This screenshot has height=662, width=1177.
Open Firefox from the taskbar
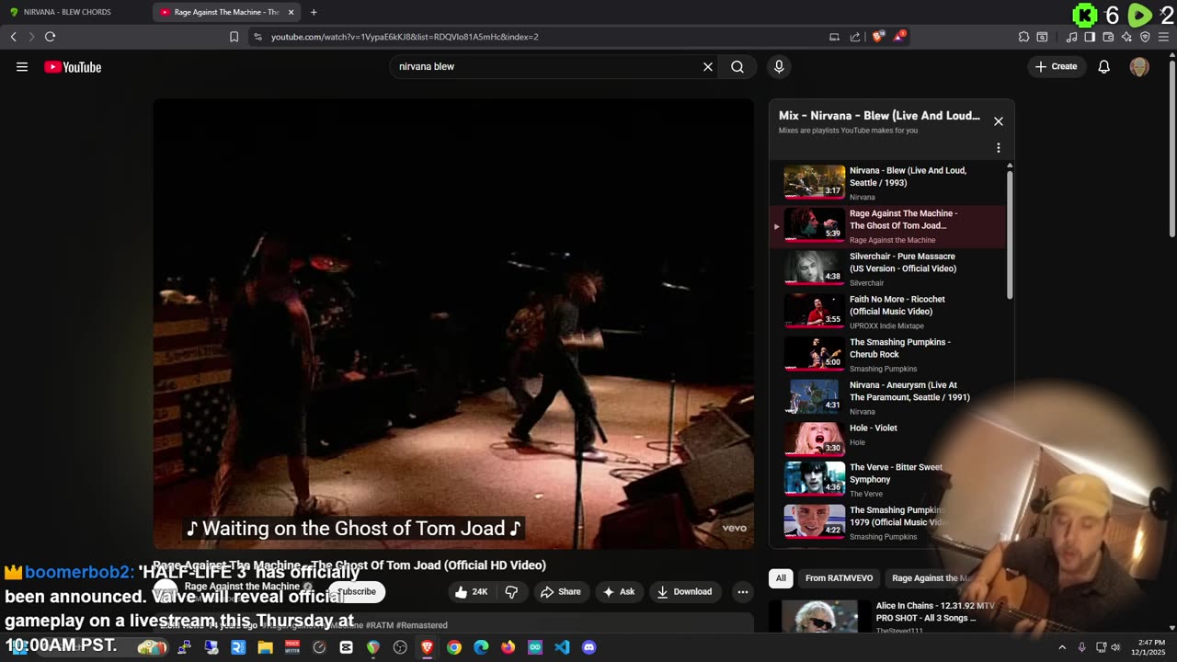point(509,647)
